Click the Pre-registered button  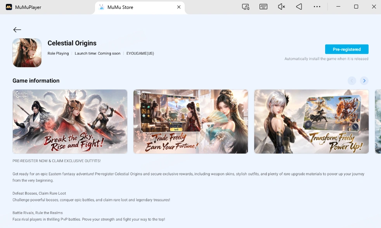[x=347, y=49]
